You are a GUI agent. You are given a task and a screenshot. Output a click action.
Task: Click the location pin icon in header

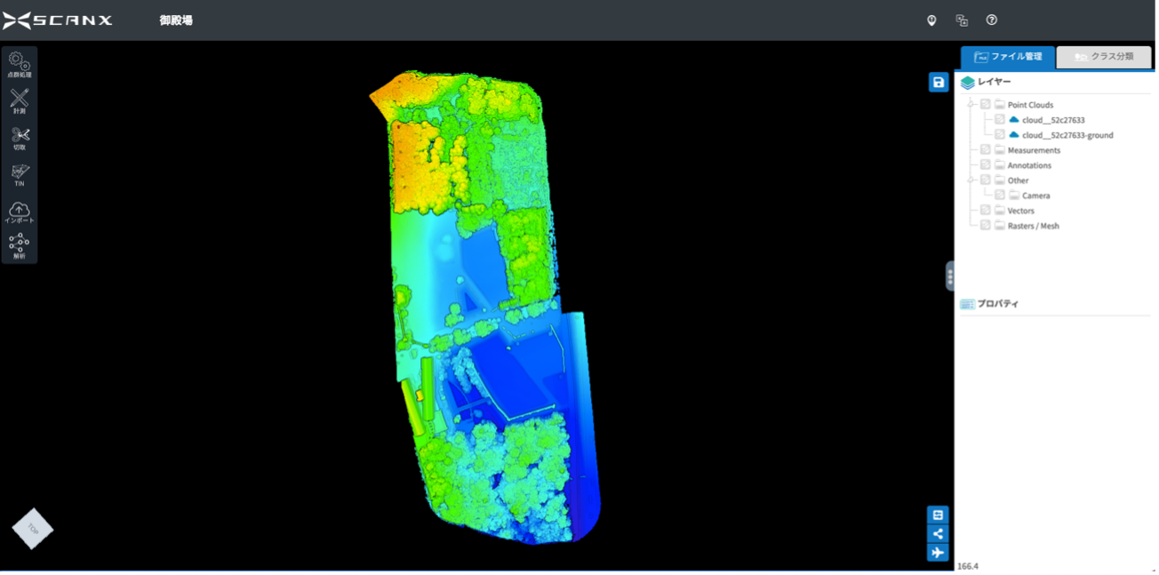click(931, 20)
